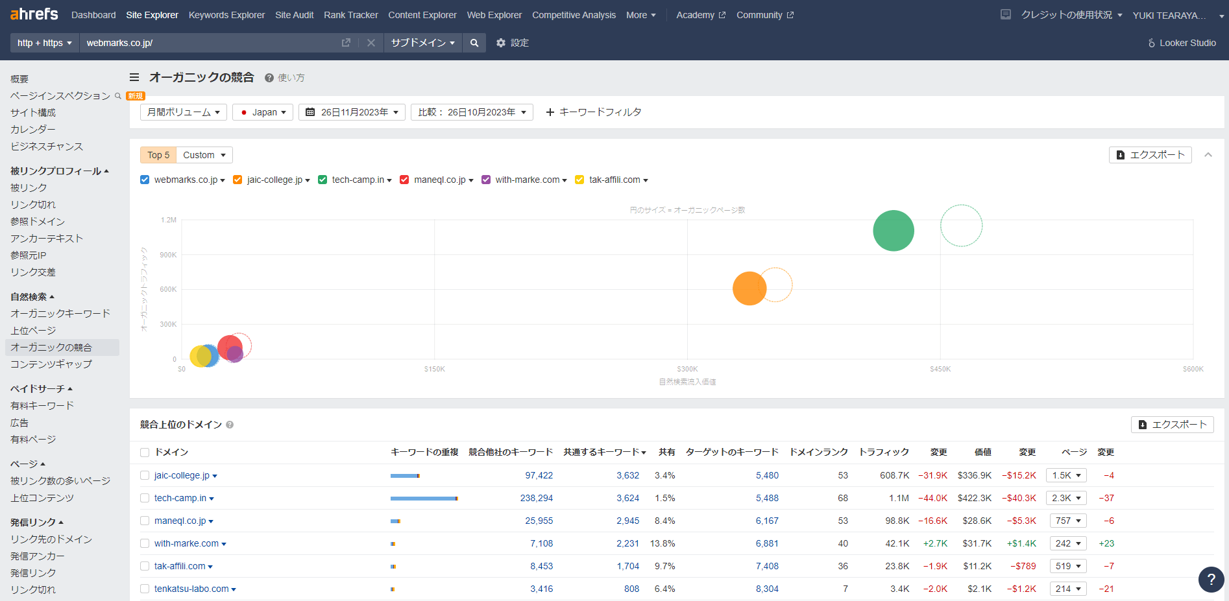Open the Japan country dropdown

pyautogui.click(x=263, y=112)
